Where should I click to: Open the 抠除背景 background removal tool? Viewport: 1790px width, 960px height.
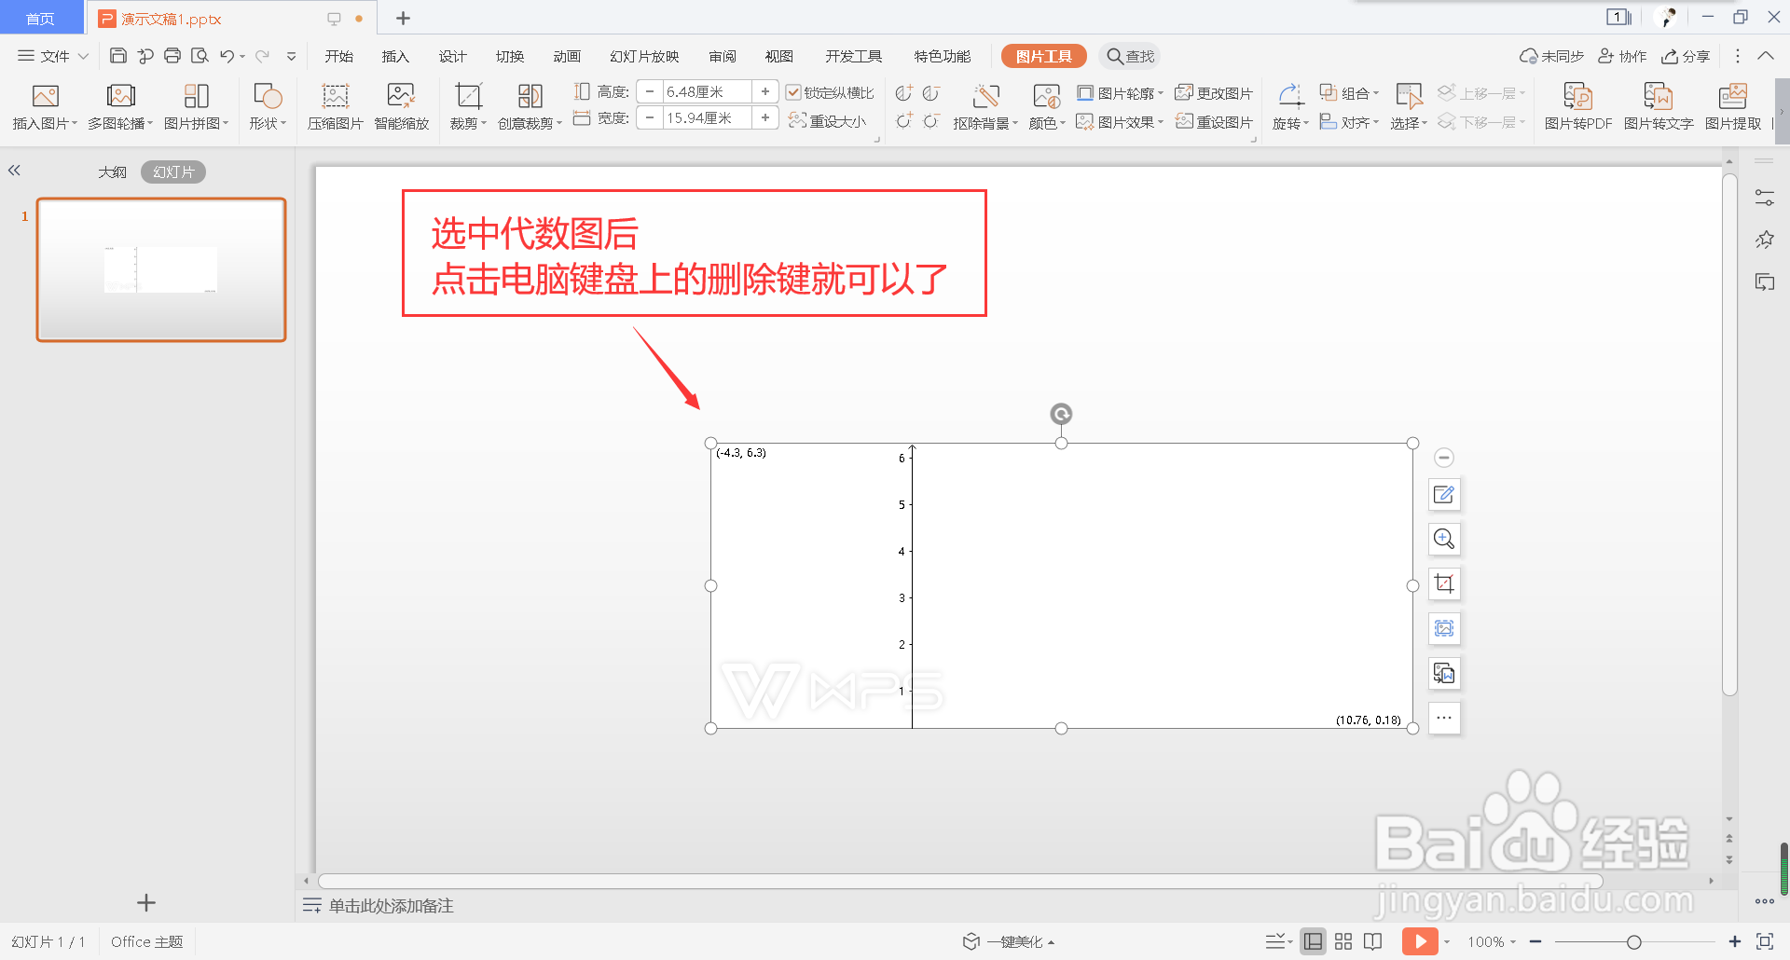tap(985, 104)
